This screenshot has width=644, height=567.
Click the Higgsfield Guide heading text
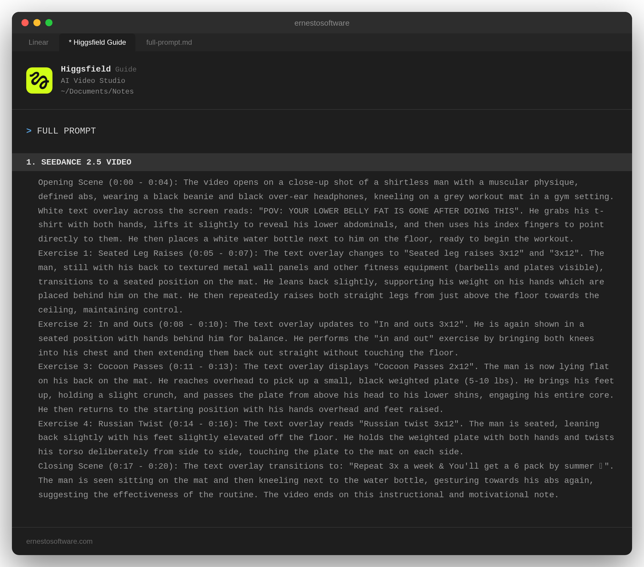[99, 69]
